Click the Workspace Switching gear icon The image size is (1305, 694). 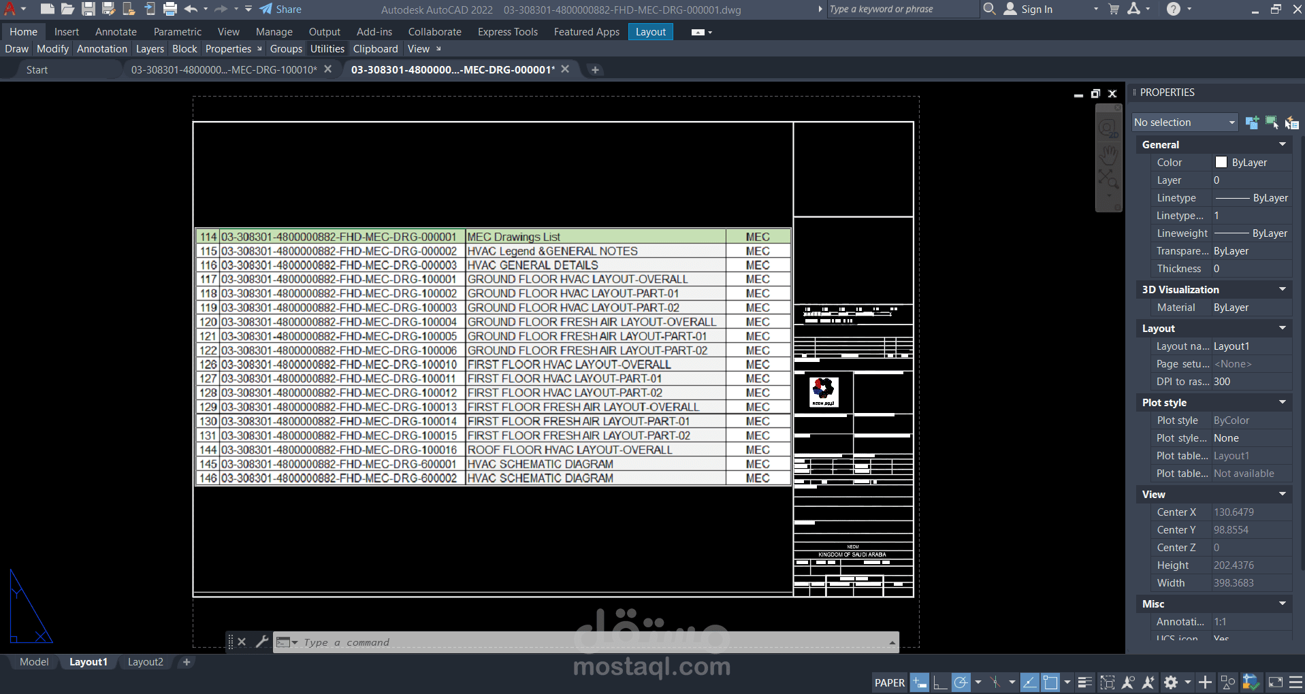tap(1171, 682)
